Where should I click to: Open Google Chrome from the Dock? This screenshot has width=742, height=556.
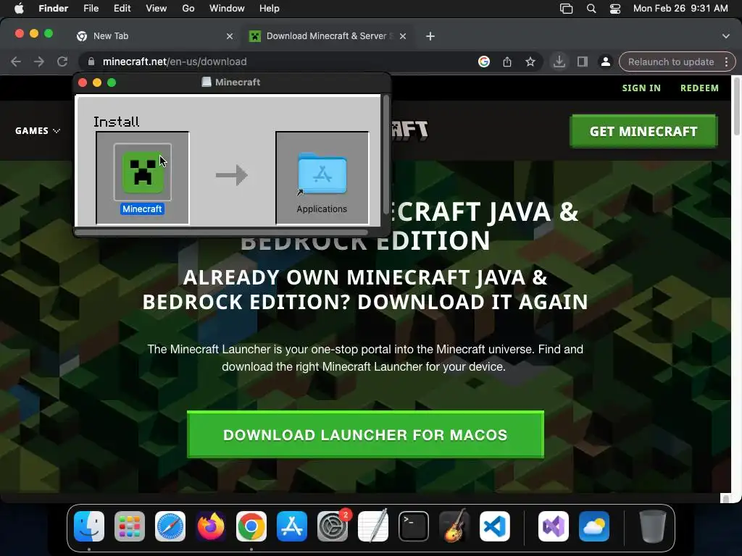tap(251, 526)
